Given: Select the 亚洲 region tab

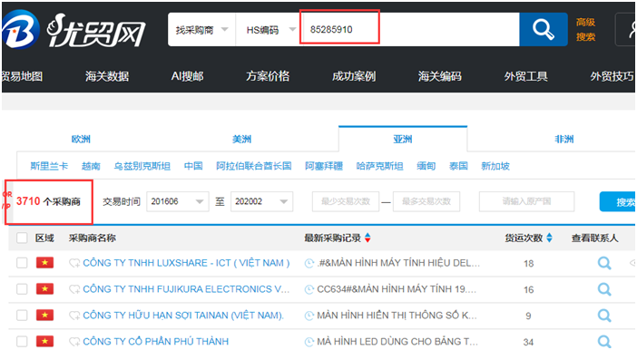Looking at the screenshot, I should (x=403, y=140).
